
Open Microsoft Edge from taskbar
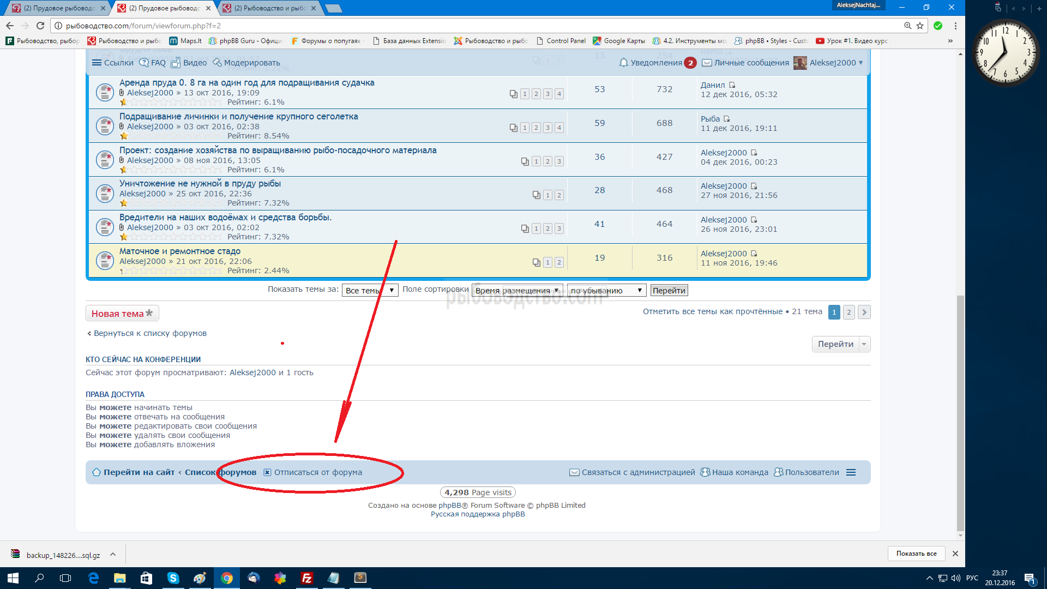click(93, 578)
